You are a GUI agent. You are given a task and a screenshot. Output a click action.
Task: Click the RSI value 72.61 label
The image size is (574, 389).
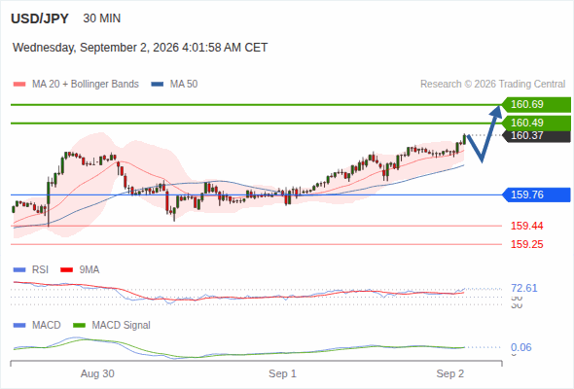(x=524, y=289)
